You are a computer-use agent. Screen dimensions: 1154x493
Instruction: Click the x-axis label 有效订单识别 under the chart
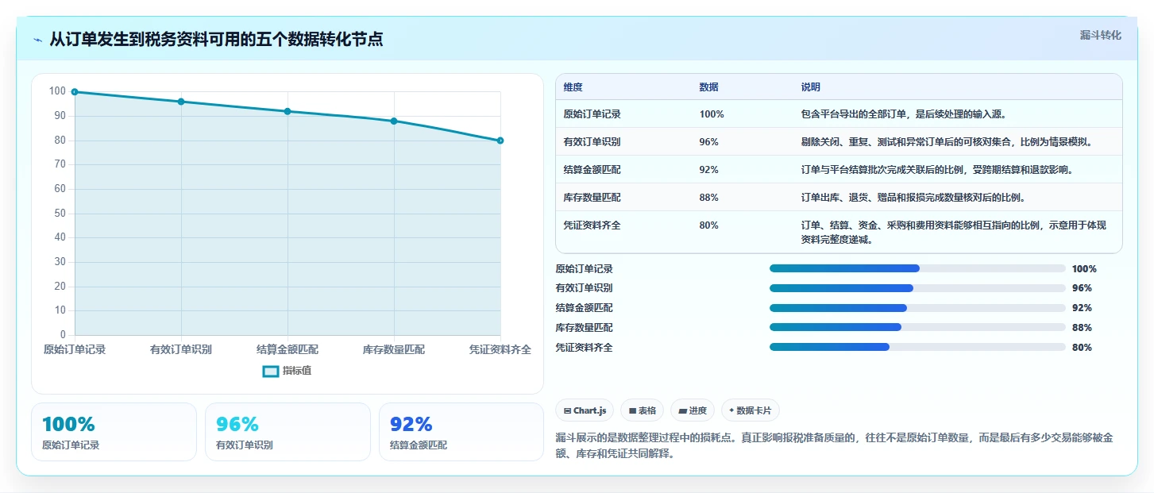coord(181,349)
